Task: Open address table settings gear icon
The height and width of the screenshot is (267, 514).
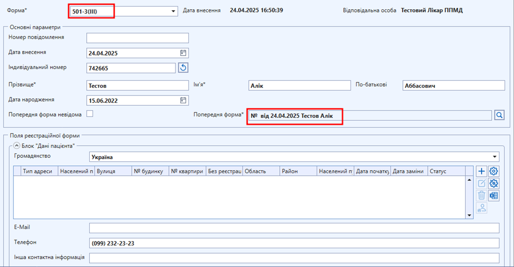Action: (x=494, y=171)
